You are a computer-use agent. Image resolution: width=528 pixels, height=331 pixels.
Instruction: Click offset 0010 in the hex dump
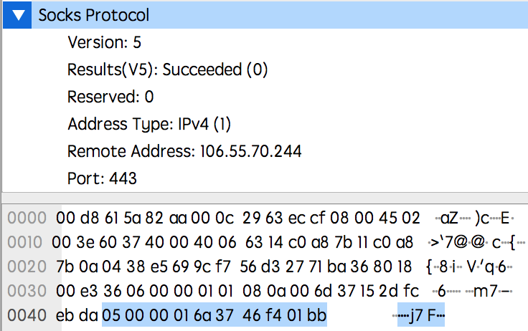(x=26, y=242)
